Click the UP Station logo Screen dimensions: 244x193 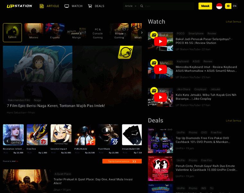click(x=19, y=6)
